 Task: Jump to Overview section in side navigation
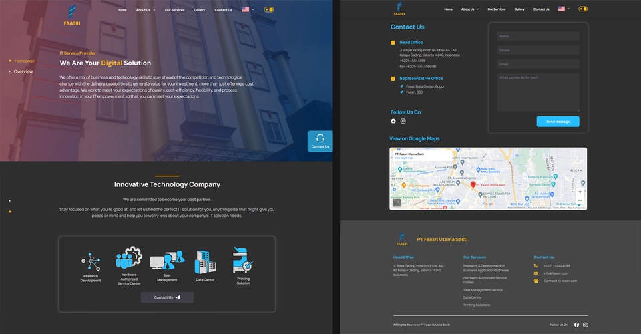23,71
